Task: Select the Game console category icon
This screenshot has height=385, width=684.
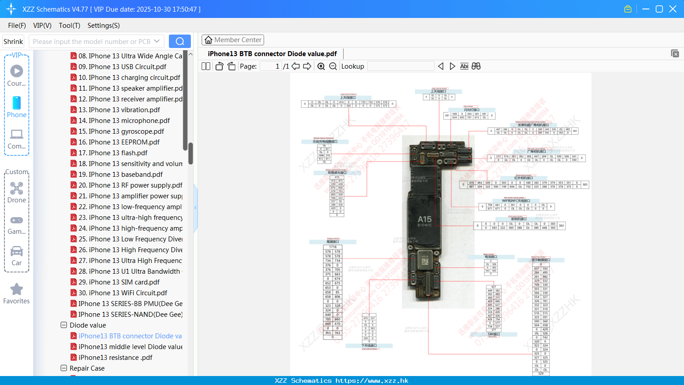Action: (x=17, y=224)
